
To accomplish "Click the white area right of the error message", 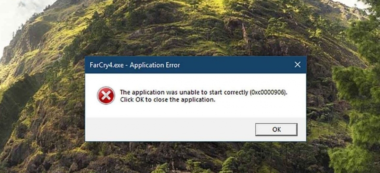I will pos(296,96).
